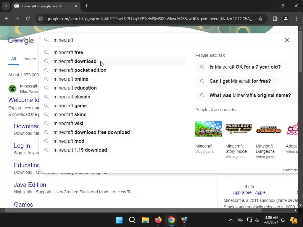
Task: Click magnifier icon beside minecraft wiki
Action: tap(46, 123)
